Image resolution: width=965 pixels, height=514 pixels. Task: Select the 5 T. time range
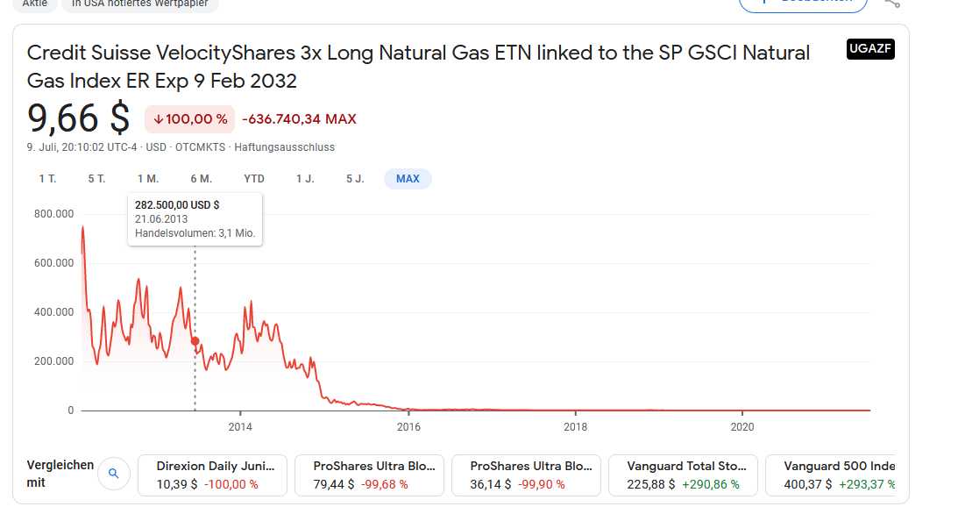tap(96, 179)
